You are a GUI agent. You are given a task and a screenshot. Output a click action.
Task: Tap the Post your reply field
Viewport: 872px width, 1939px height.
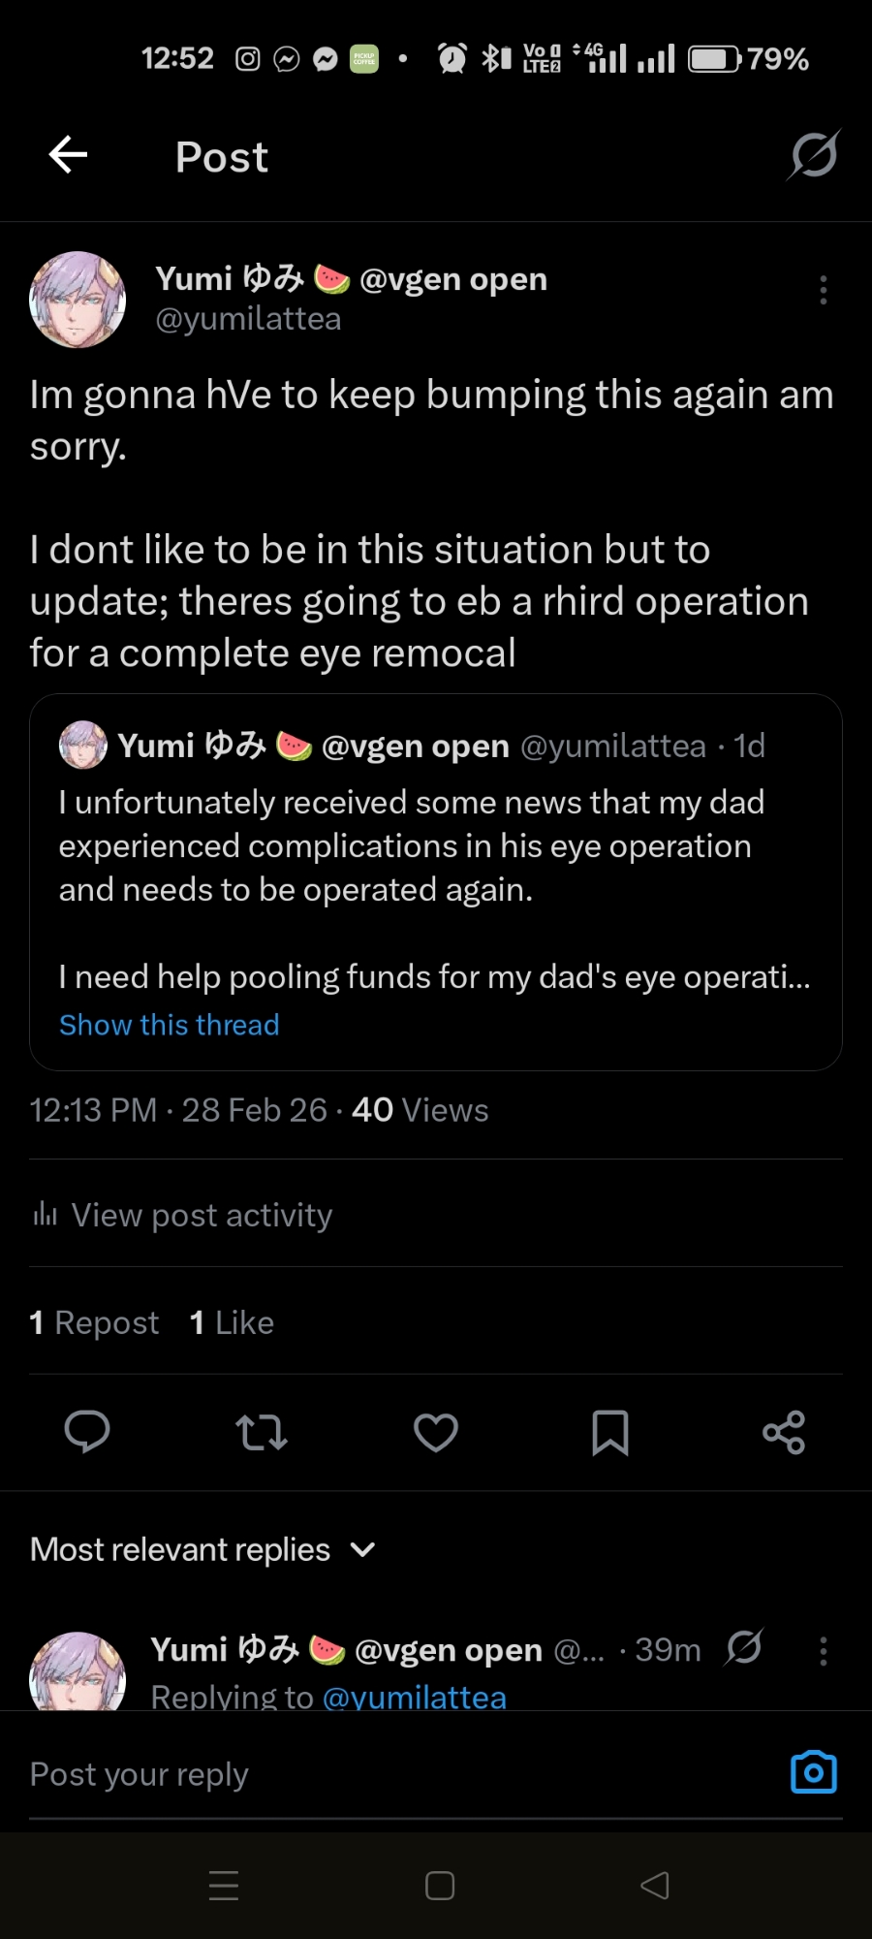(x=388, y=1774)
